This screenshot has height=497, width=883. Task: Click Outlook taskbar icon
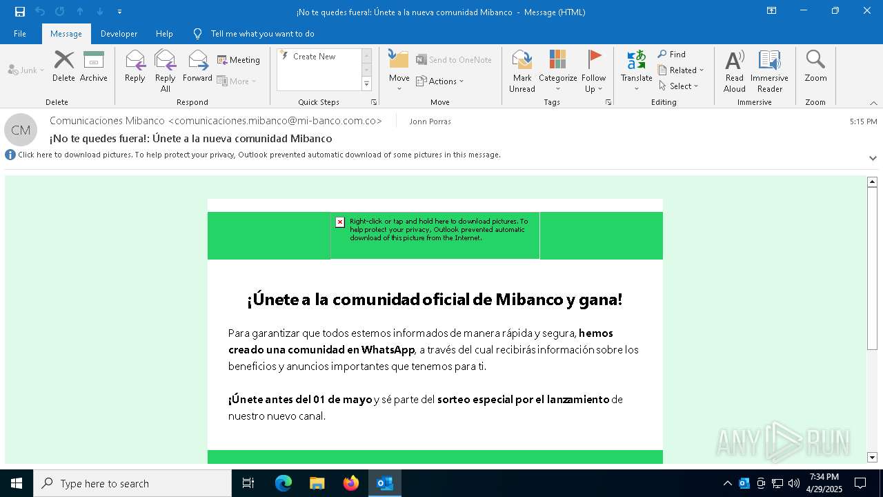click(385, 483)
